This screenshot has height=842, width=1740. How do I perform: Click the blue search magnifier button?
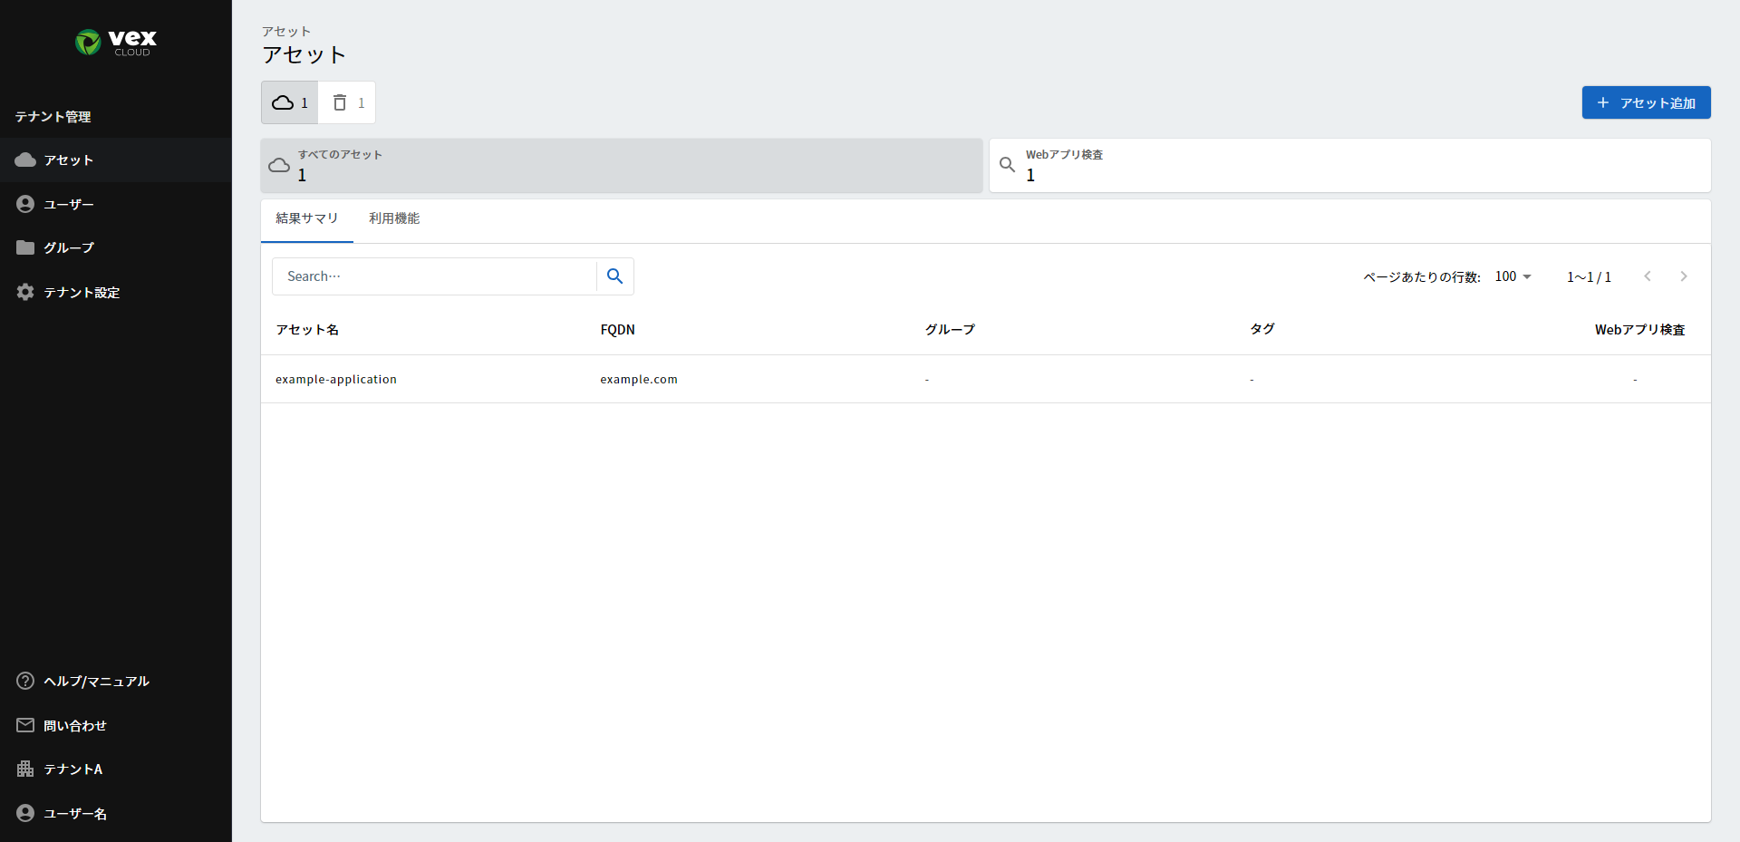pyautogui.click(x=615, y=276)
